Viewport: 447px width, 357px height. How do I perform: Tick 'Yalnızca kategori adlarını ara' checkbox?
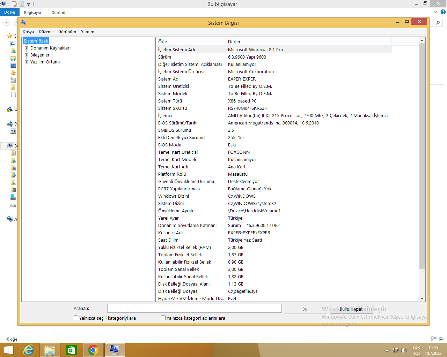point(163,318)
